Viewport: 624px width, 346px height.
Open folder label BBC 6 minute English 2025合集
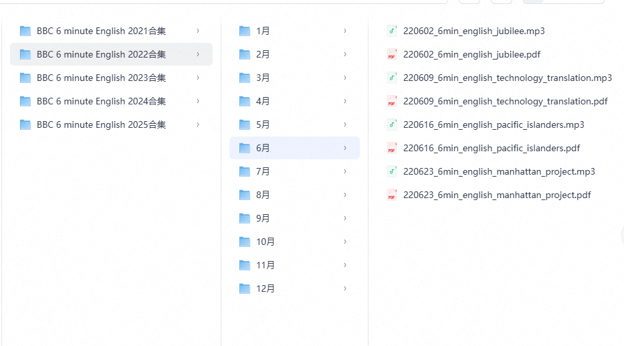click(101, 125)
